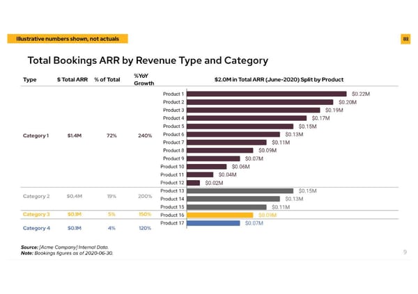Image resolution: width=418 pixels, height=294 pixels.
Task: Click the "Category 1" row label
Action: point(36,135)
